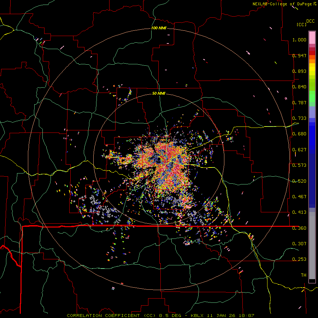The image size is (318, 318).
Task: Click the 0.627 scale value
Action: [299, 150]
